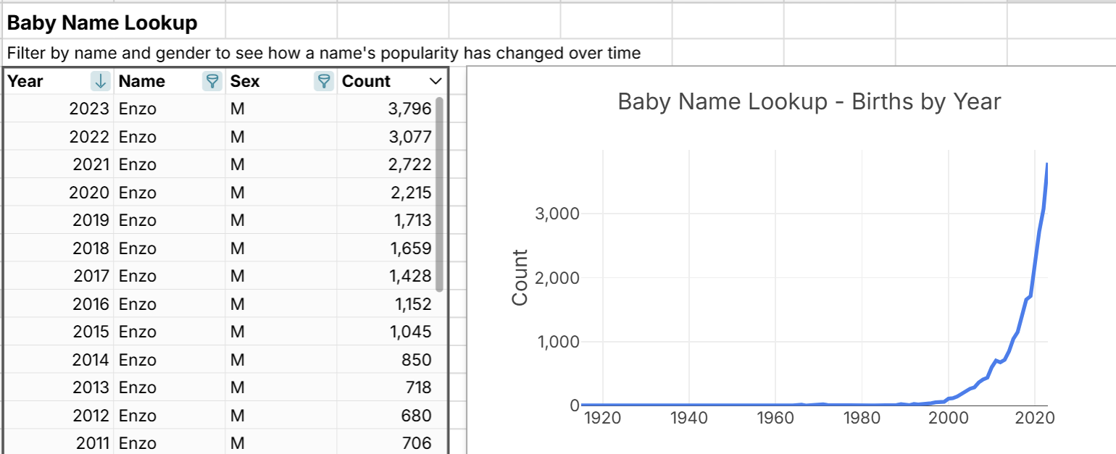Click the Enzo name cell for 2020
1116x454 pixels.
(x=138, y=193)
